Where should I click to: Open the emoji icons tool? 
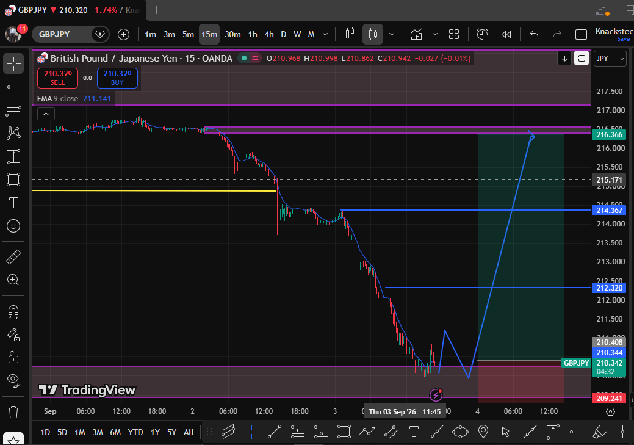(x=13, y=226)
